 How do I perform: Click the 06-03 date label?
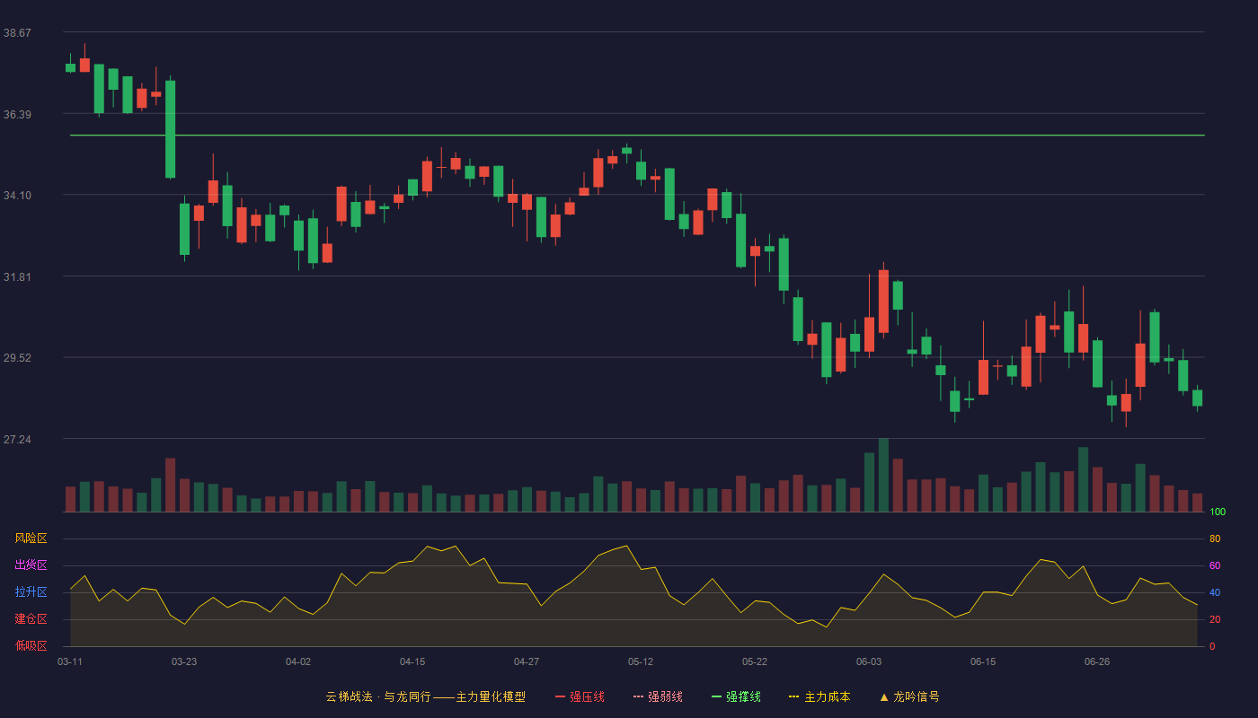click(x=869, y=661)
